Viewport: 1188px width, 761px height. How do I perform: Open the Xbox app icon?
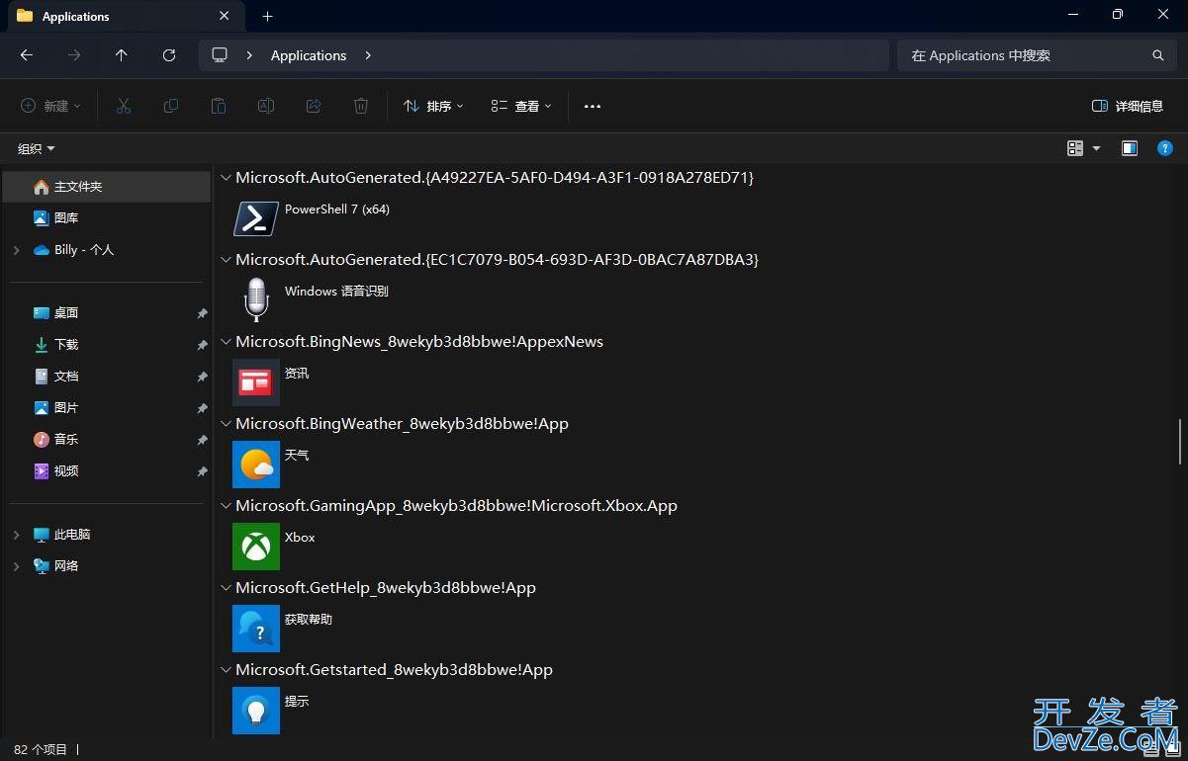tap(255, 546)
